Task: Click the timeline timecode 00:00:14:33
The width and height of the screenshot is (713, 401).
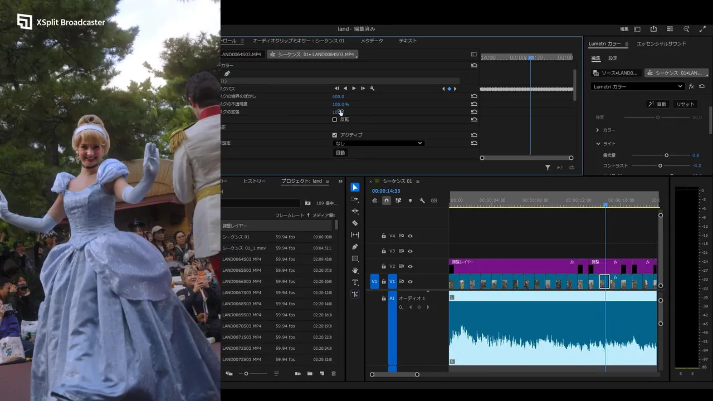Action: pyautogui.click(x=386, y=191)
